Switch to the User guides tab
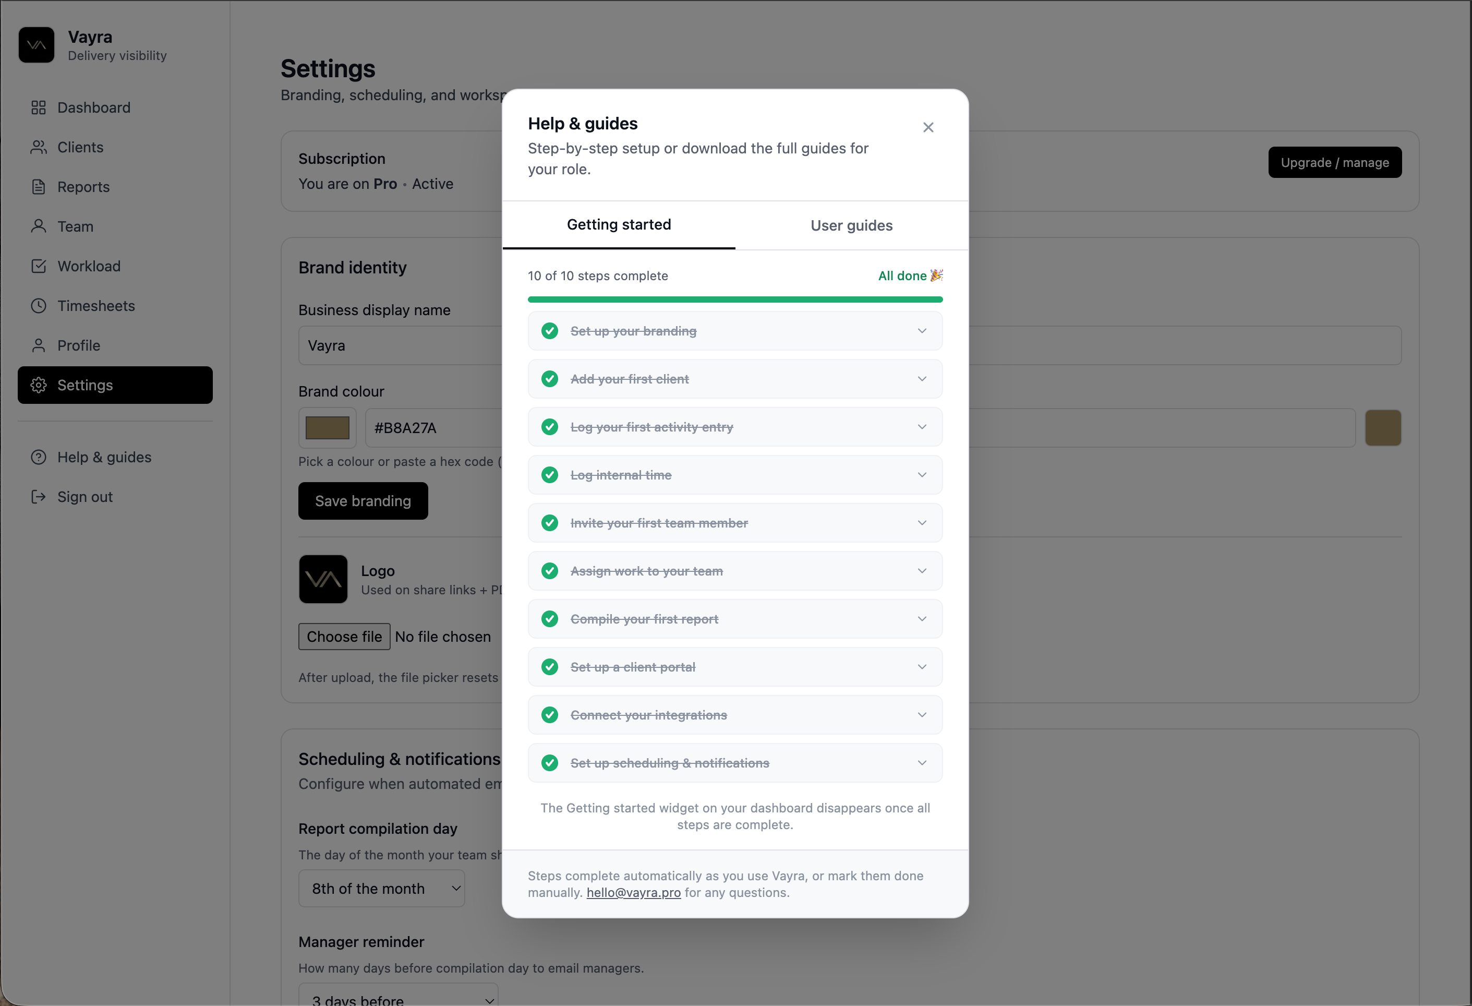The image size is (1472, 1006). pos(851,225)
